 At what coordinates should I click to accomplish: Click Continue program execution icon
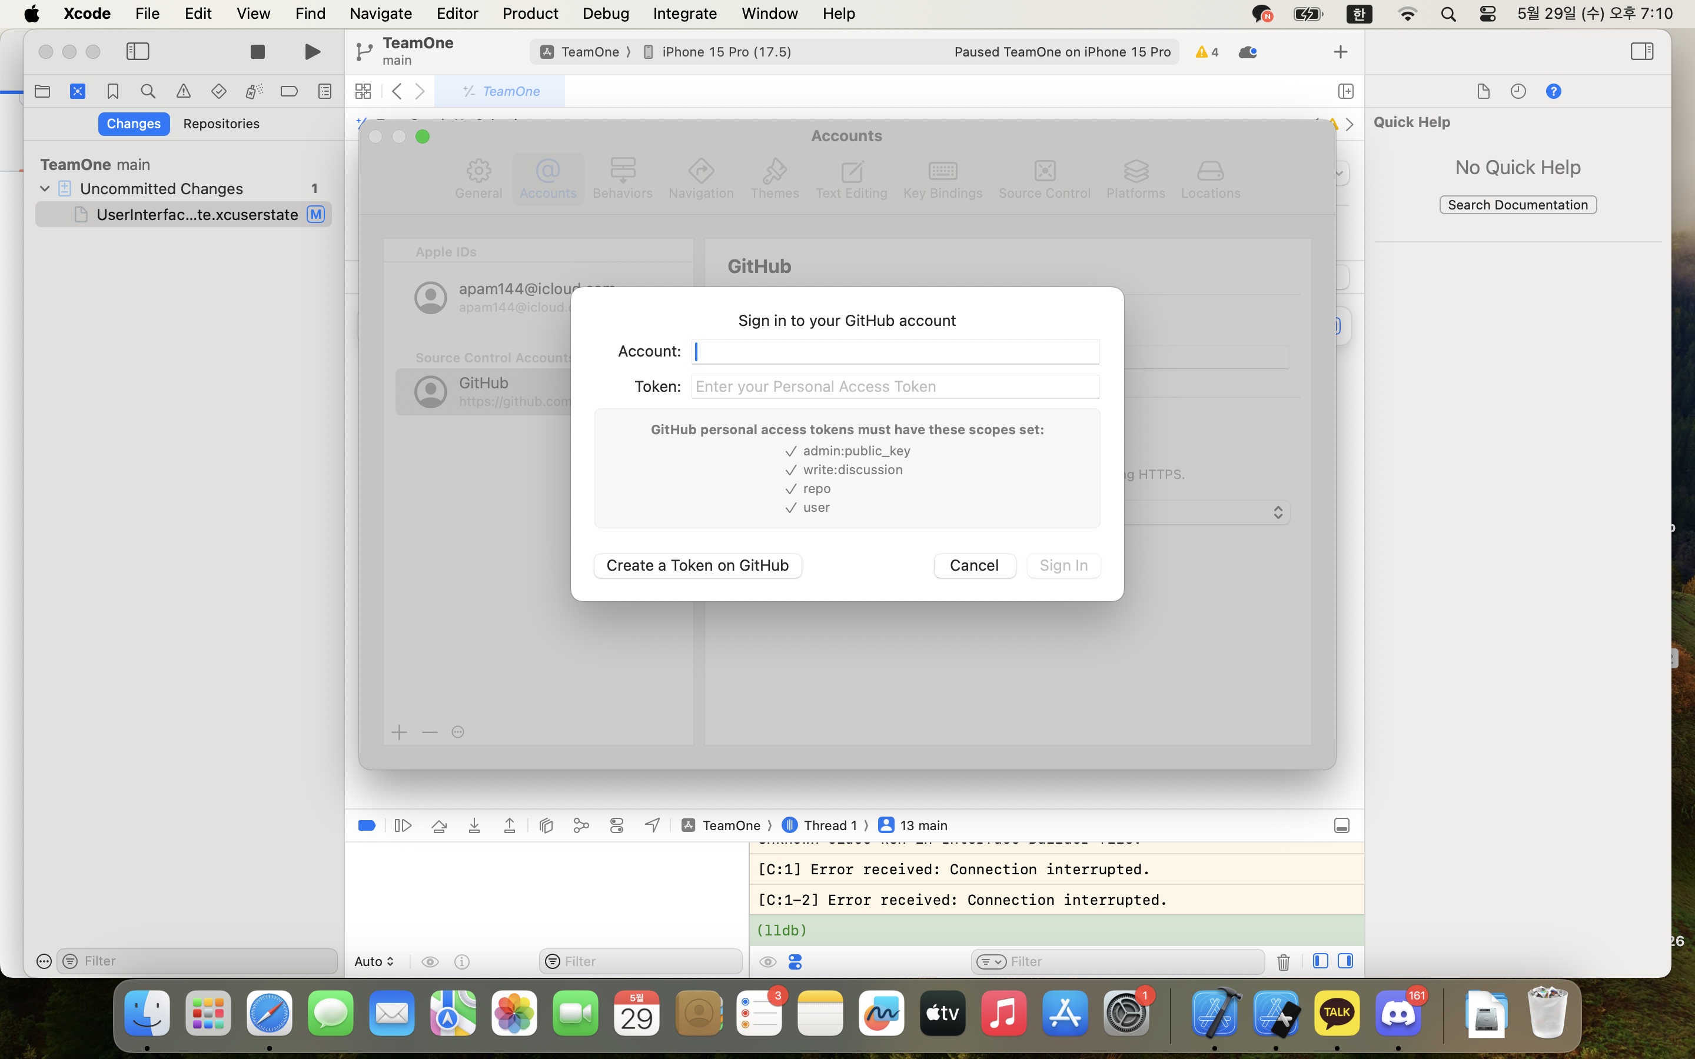pos(403,825)
